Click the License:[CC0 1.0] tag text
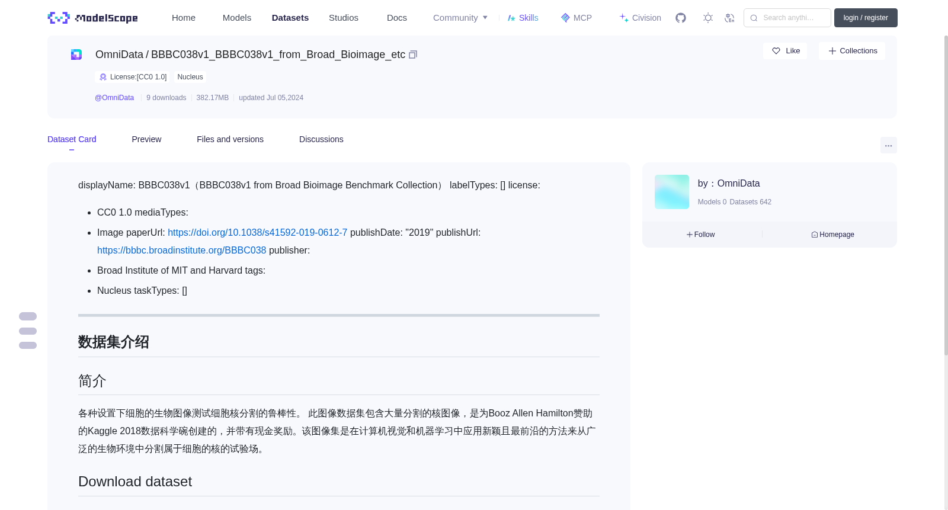This screenshot has width=948, height=510. [138, 77]
